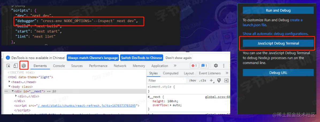
Task: Toggle the element rendering emulations paintbrush icon
Action: [219, 80]
